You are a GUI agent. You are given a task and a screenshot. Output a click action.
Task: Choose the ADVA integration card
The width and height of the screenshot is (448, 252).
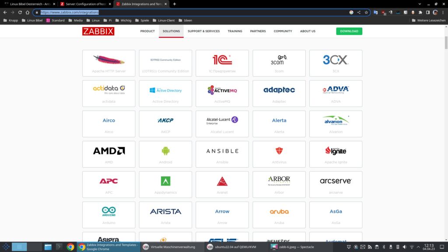[336, 94]
